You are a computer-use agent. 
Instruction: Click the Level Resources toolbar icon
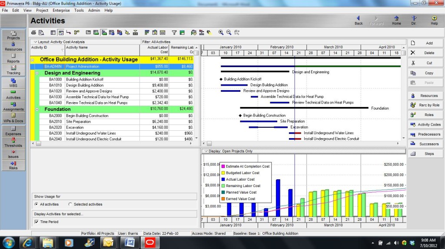[202, 32]
